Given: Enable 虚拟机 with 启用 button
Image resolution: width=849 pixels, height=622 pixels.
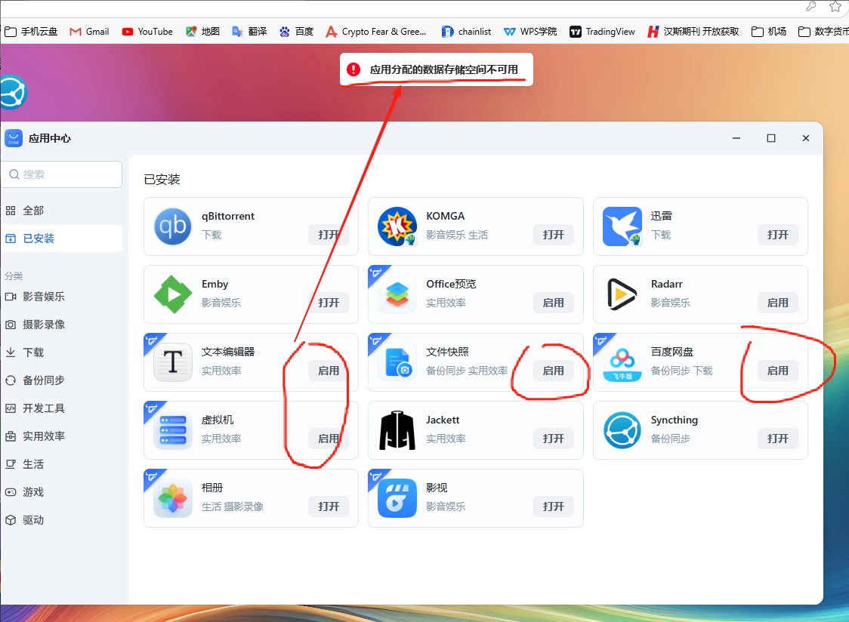Looking at the screenshot, I should point(329,439).
